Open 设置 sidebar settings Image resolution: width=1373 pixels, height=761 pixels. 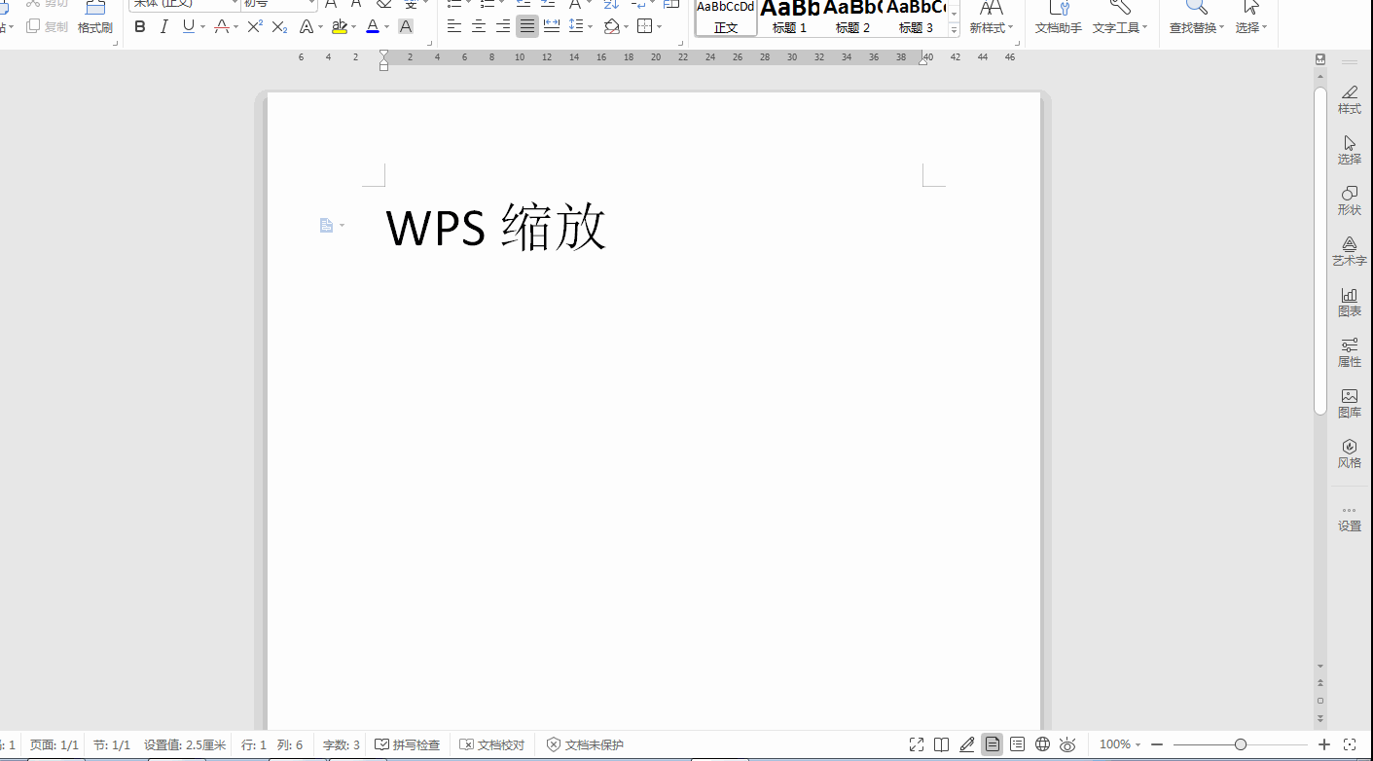pos(1350,519)
